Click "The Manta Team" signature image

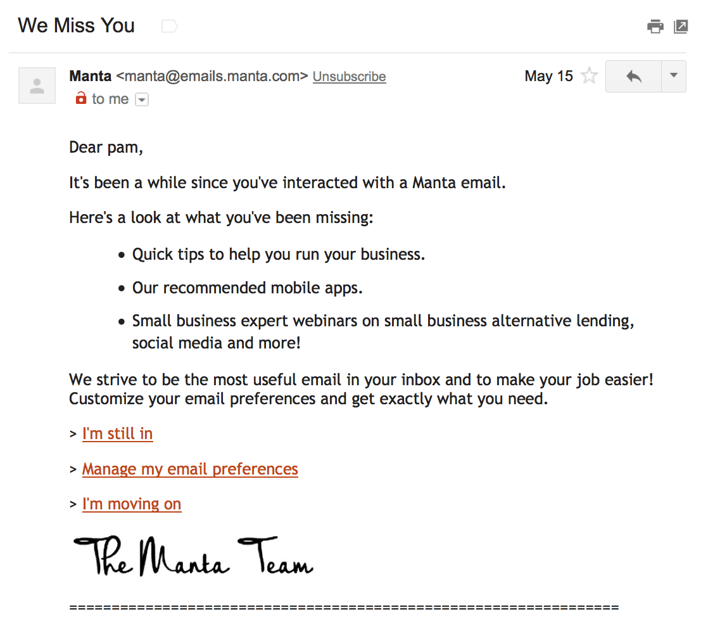[193, 556]
